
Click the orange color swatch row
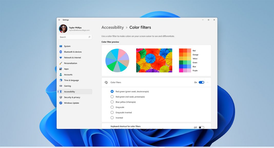click(x=185, y=54)
